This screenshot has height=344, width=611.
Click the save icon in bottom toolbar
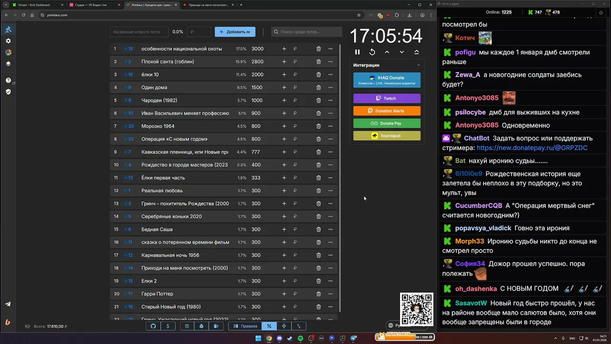[x=187, y=326]
